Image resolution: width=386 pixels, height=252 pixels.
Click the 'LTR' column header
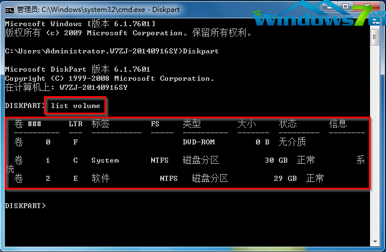(75, 124)
